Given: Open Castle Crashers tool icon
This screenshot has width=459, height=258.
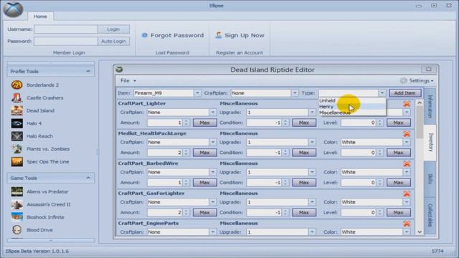Looking at the screenshot, I should tap(17, 97).
